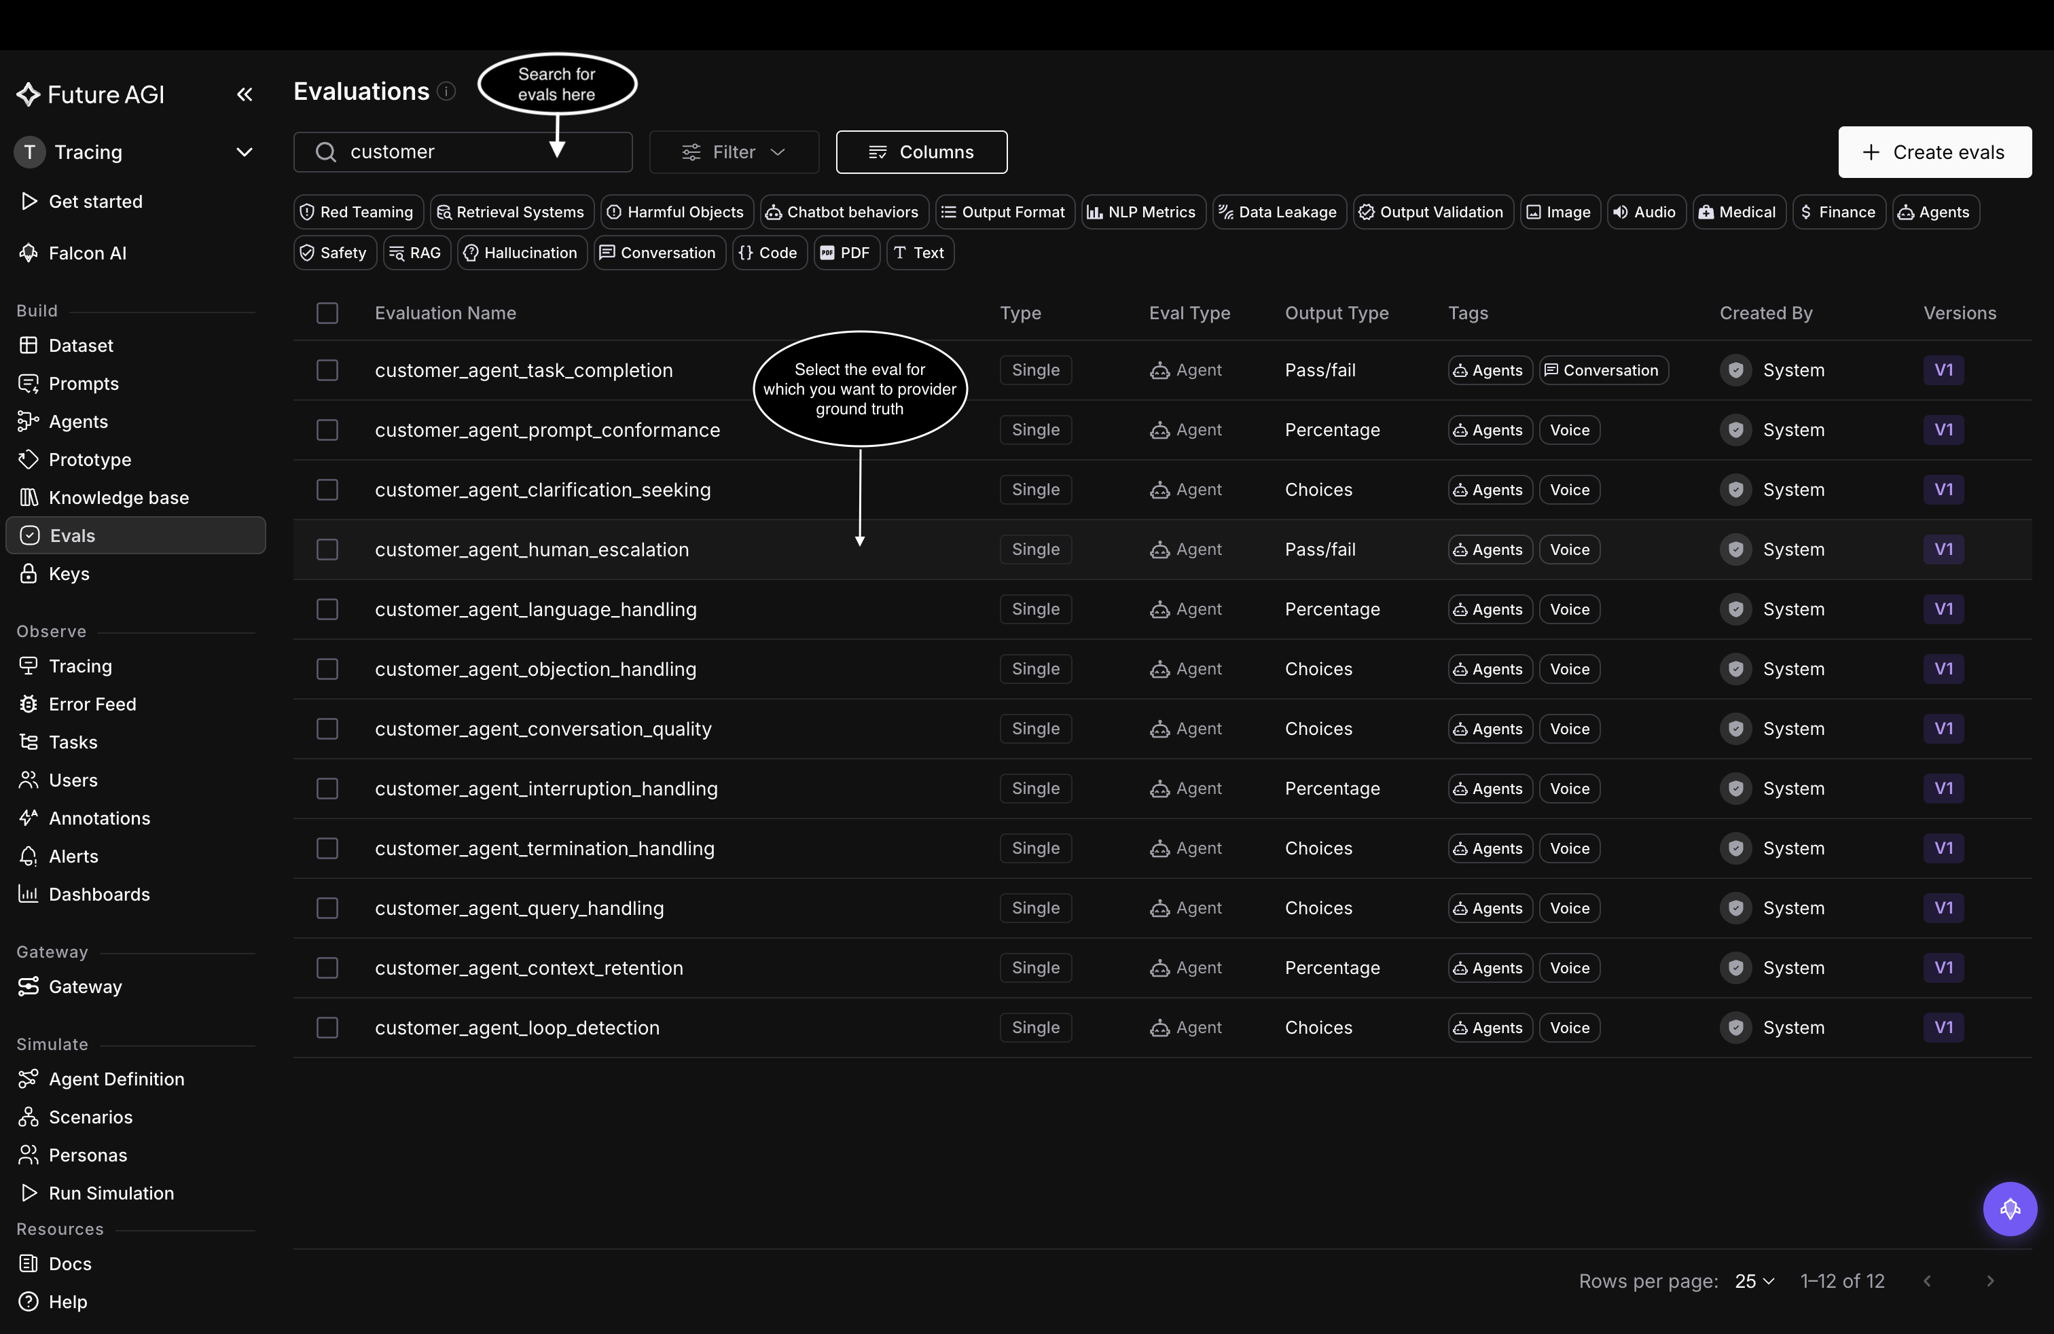Check customer_agent_objection_handling row checkbox
2054x1334 pixels.
(327, 669)
